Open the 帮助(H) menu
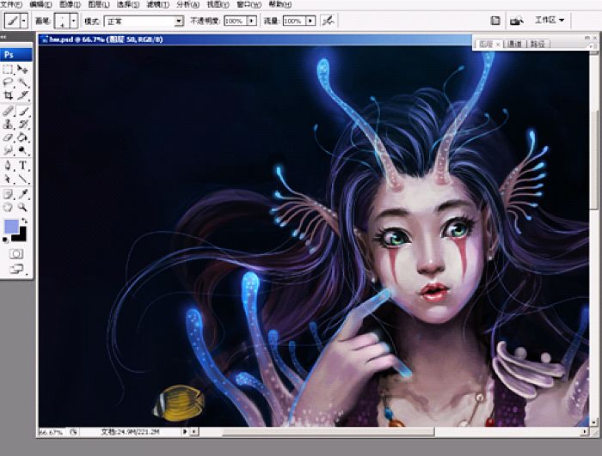The height and width of the screenshot is (456, 602). click(279, 4)
